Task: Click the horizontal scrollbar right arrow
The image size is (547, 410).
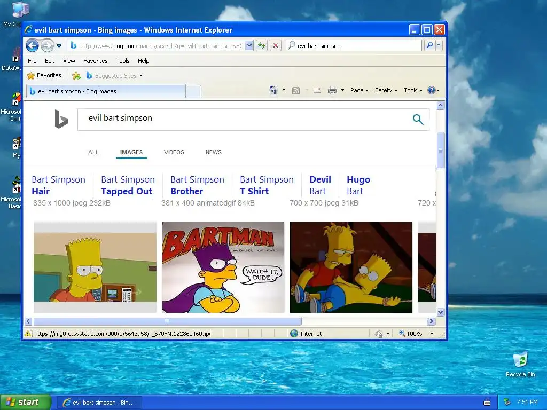Action: (x=432, y=321)
